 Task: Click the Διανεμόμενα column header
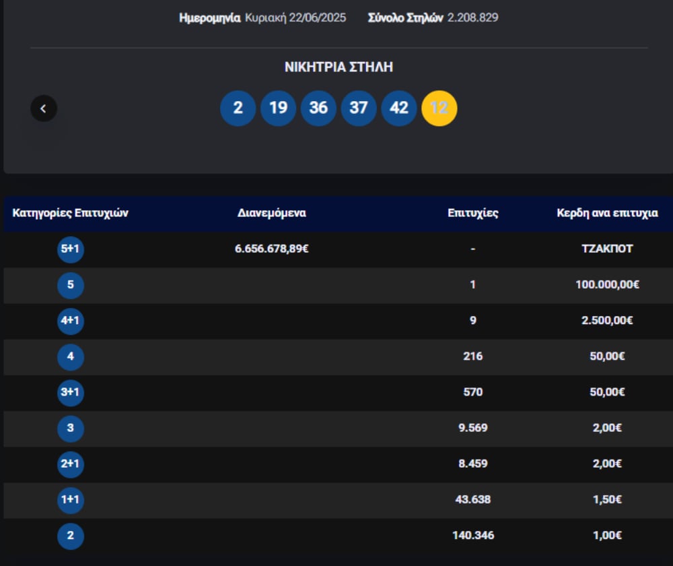pos(272,213)
